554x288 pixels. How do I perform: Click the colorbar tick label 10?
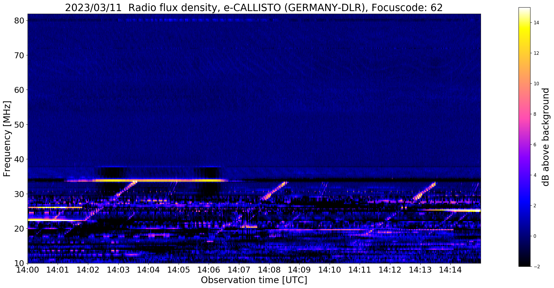point(536,84)
